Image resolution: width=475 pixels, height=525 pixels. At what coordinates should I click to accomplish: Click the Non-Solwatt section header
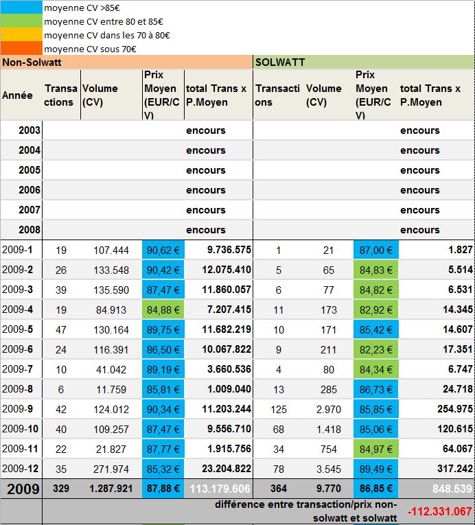[126, 62]
